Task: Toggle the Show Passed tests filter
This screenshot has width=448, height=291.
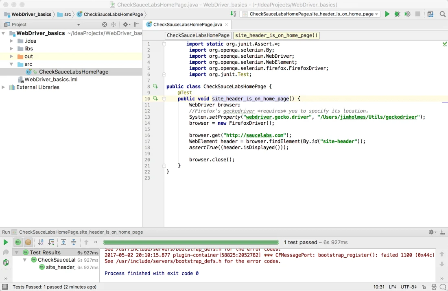Action: pos(17,242)
